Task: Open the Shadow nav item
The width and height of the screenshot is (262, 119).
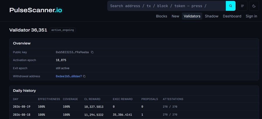Action: point(212,16)
